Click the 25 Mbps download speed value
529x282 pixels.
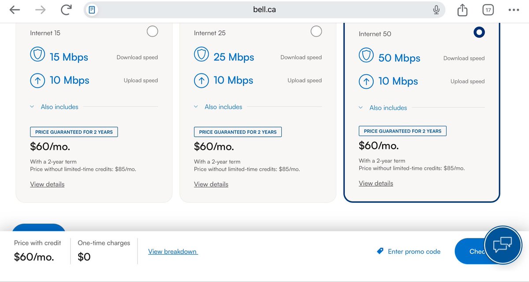click(x=234, y=57)
